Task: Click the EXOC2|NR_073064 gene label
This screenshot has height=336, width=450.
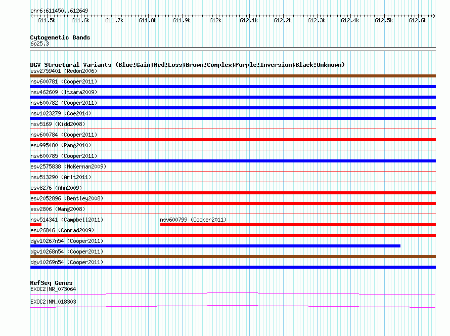Action: 53,289
